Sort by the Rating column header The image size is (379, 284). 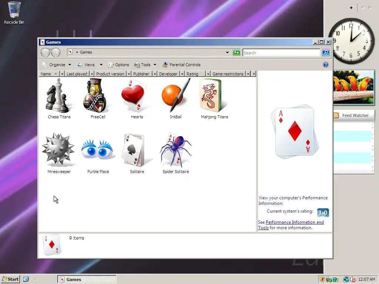tap(195, 74)
